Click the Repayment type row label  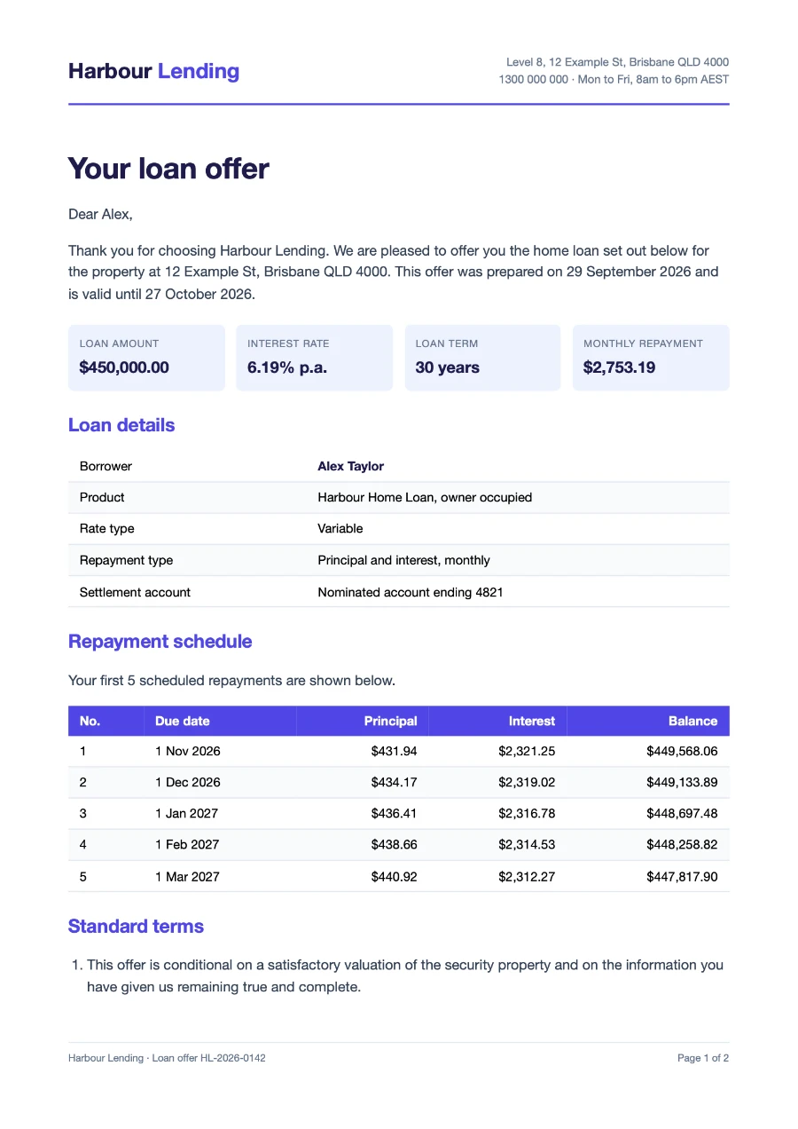coord(126,560)
